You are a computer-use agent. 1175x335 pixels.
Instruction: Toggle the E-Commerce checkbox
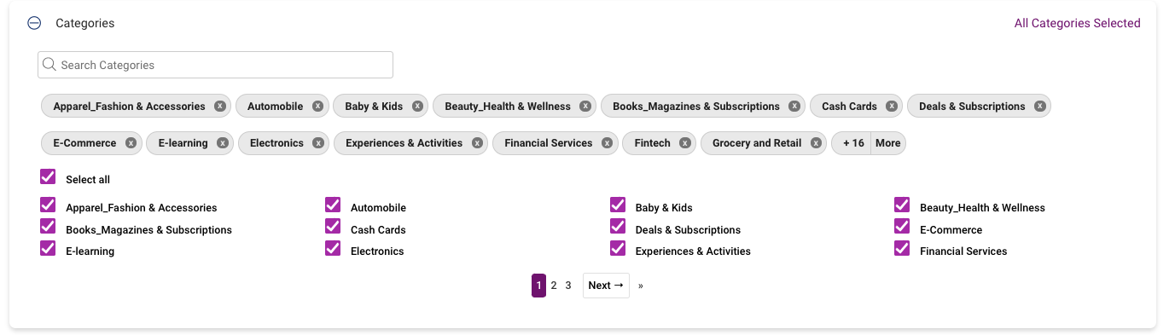(902, 227)
